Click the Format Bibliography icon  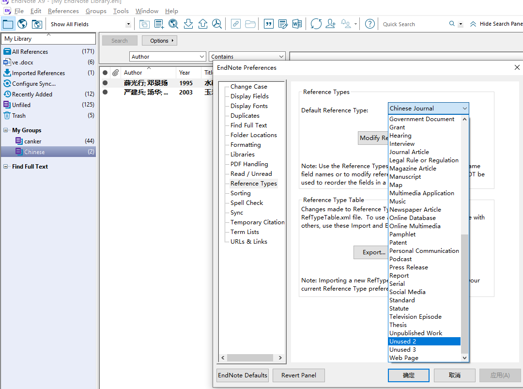pyautogui.click(x=283, y=24)
